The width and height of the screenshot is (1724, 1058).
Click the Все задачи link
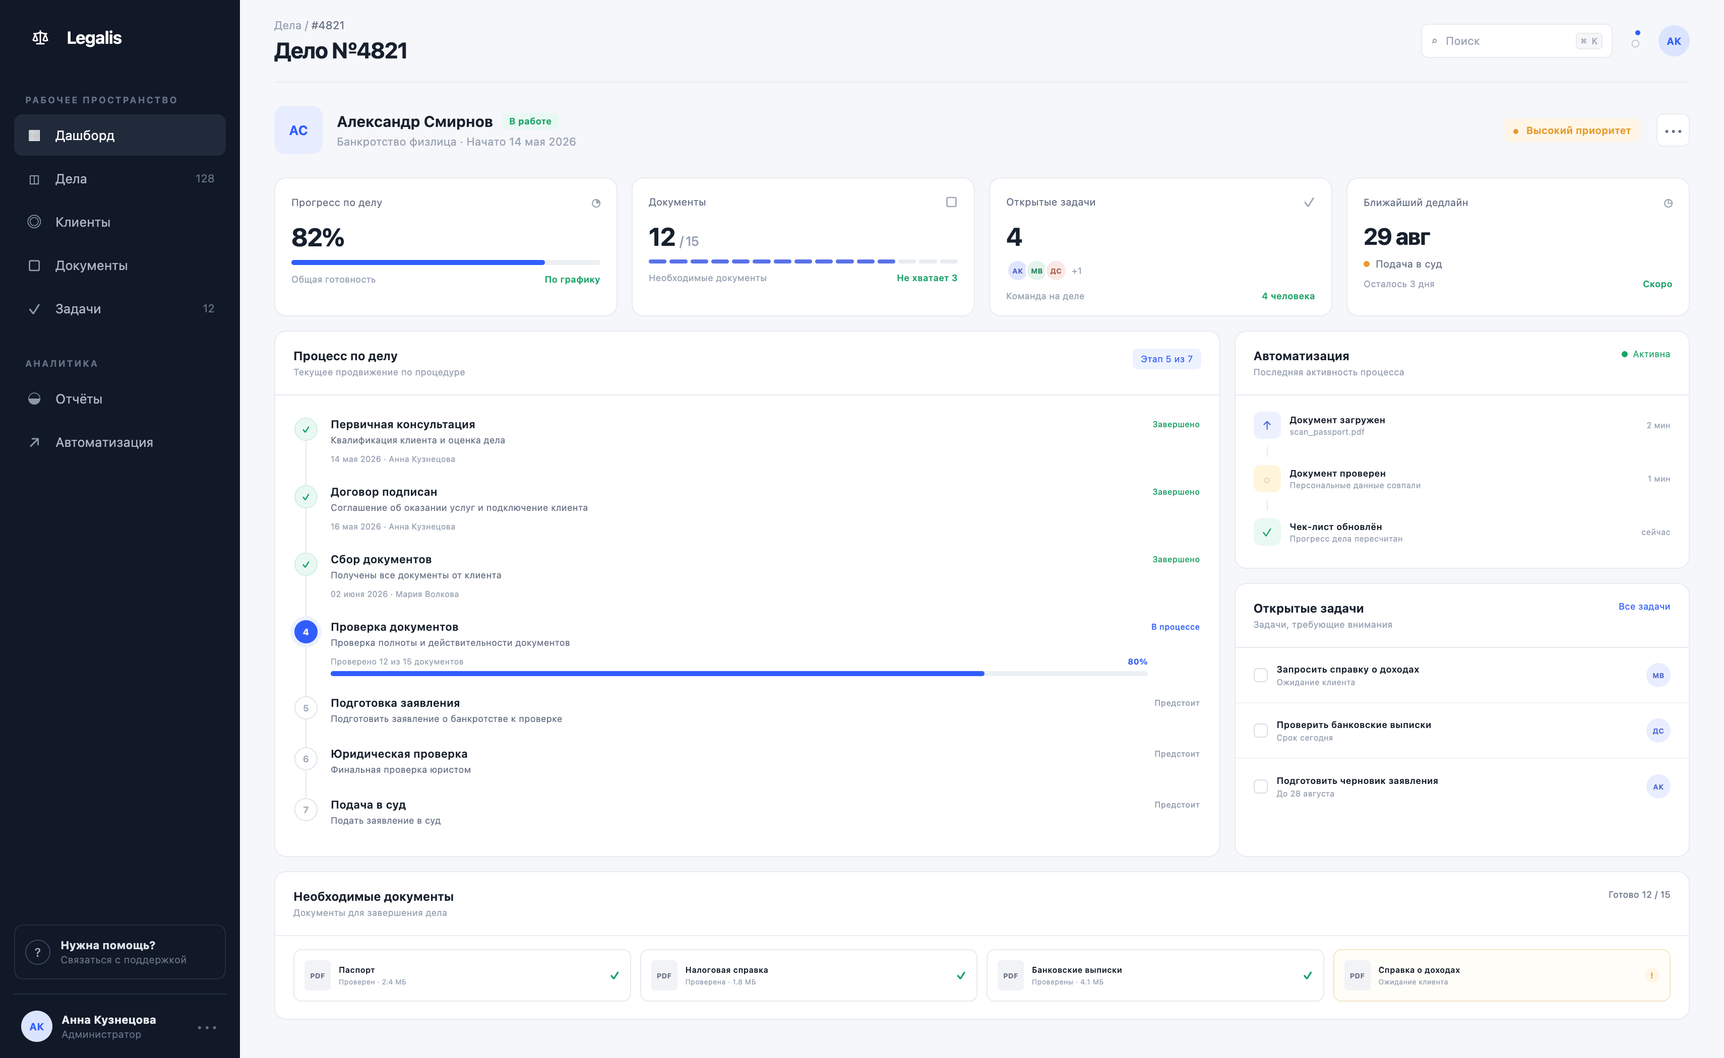point(1644,607)
